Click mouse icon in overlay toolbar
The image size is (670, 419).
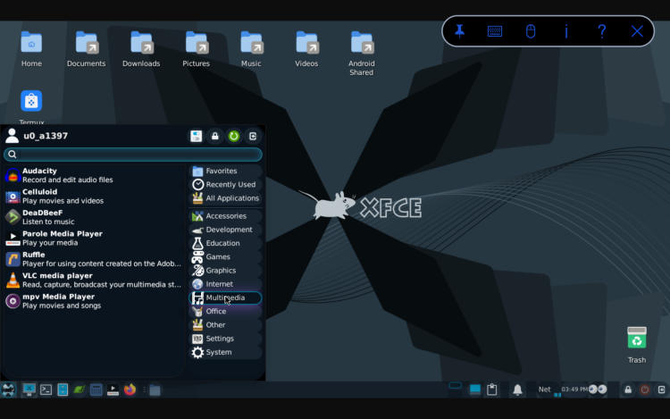pyautogui.click(x=531, y=31)
